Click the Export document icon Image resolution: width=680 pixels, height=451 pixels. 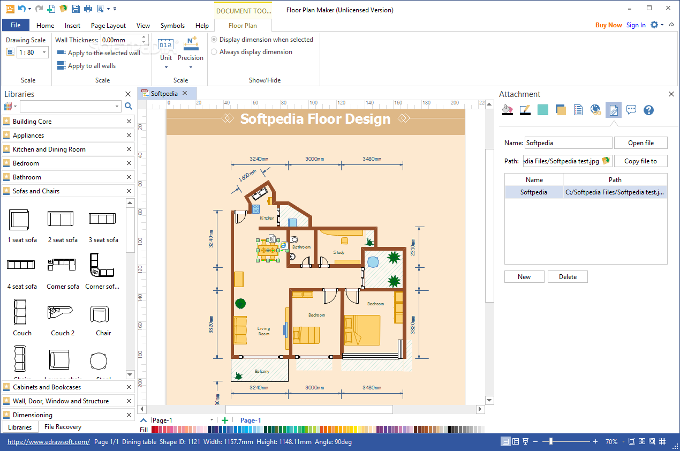coord(100,9)
